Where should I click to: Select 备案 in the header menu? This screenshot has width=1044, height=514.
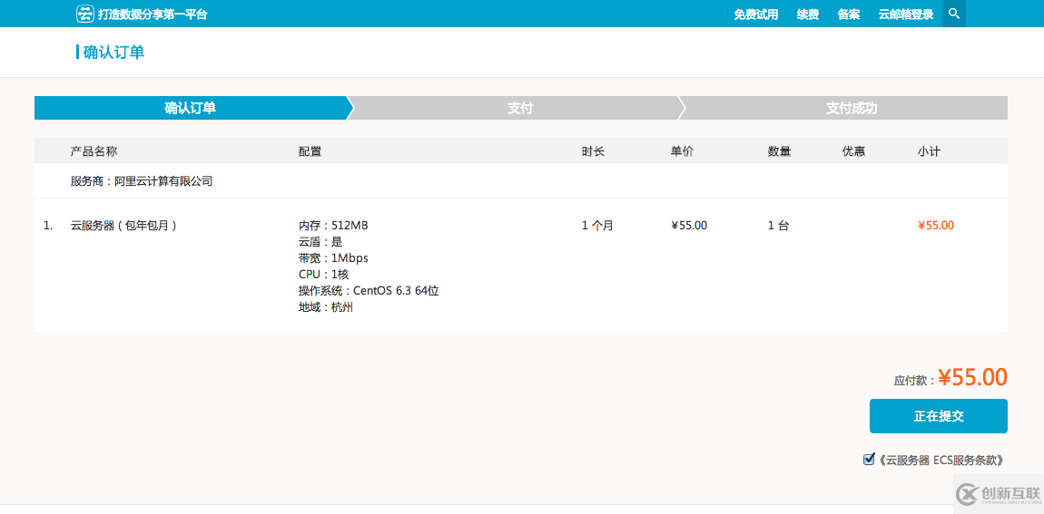pyautogui.click(x=849, y=15)
